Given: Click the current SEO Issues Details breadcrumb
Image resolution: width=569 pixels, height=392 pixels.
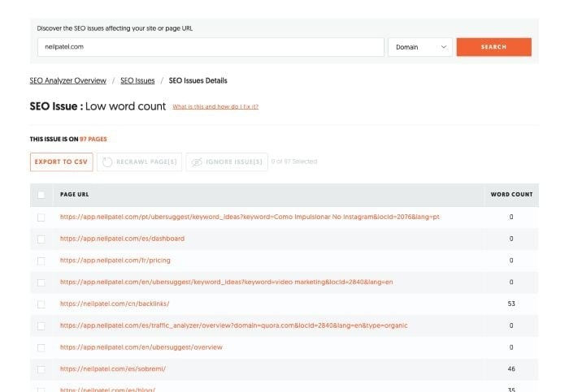Looking at the screenshot, I should tap(198, 80).
